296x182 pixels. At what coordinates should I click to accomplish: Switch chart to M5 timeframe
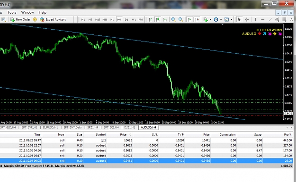pyautogui.click(x=90, y=19)
